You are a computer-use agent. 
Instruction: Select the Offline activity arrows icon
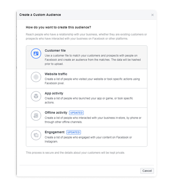point(36,116)
